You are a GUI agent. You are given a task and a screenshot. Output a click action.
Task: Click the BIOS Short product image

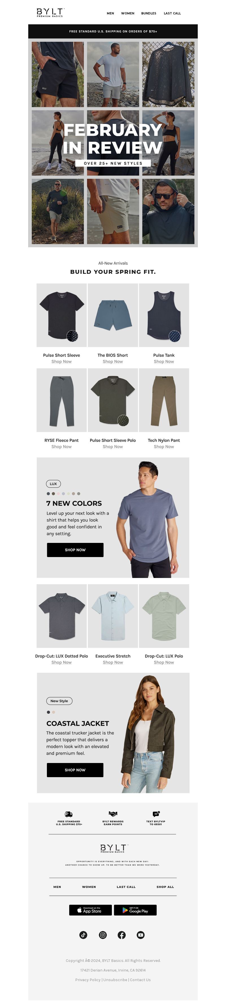[x=113, y=315]
